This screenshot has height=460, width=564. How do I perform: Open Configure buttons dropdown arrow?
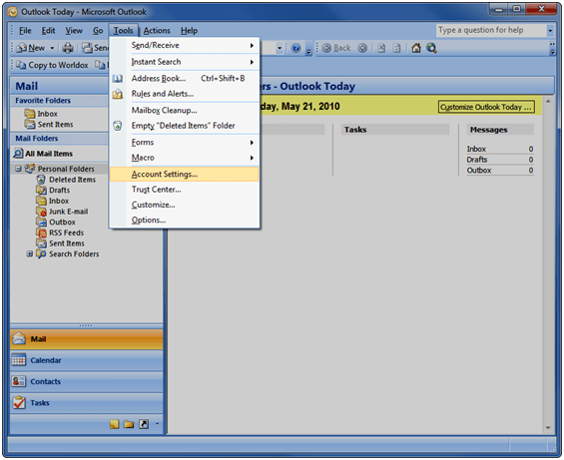157,424
